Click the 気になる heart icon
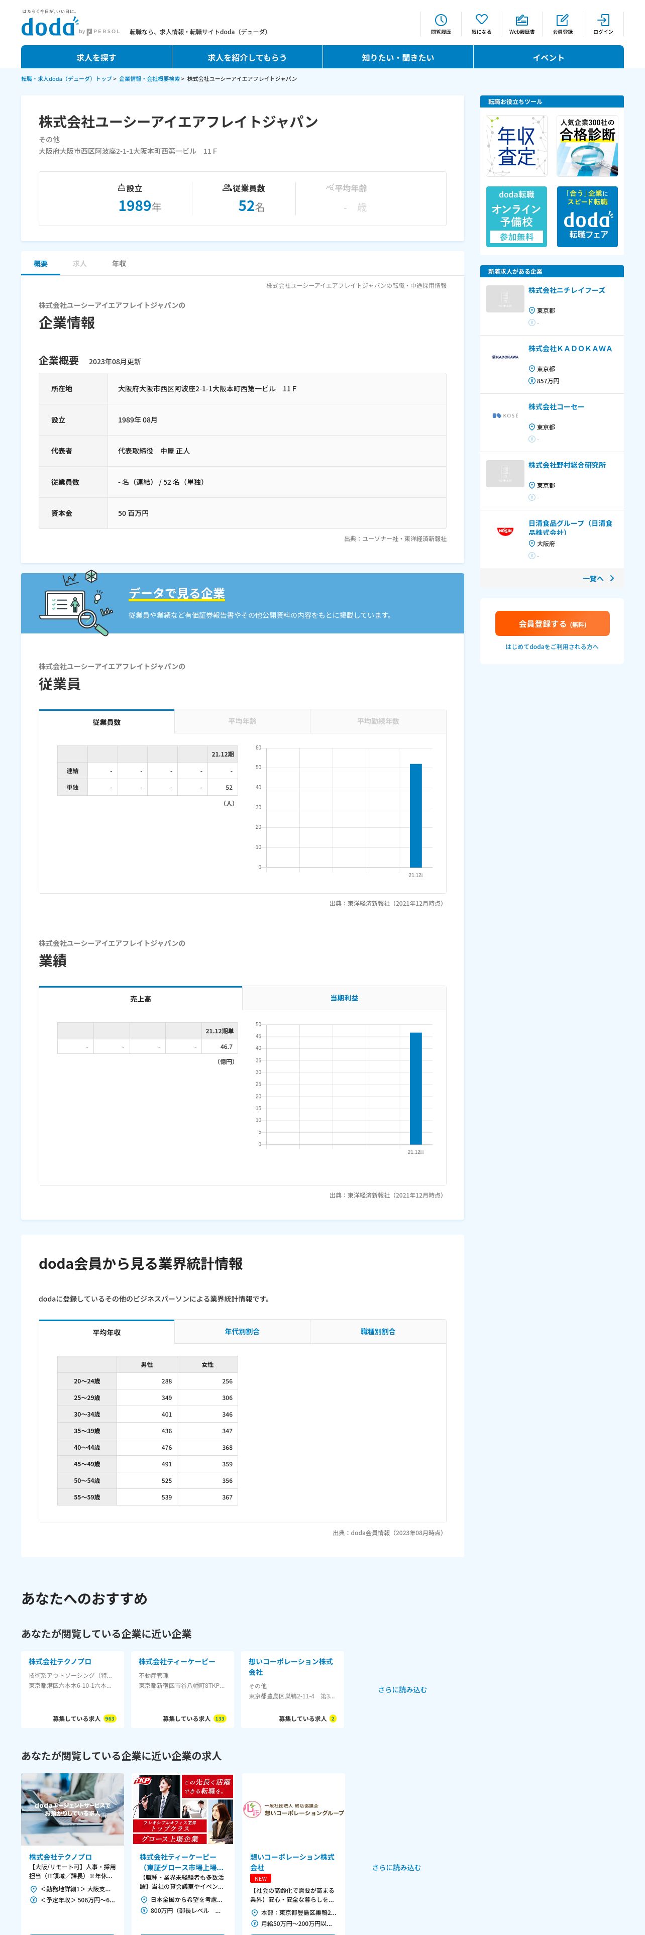The image size is (645, 1935). point(481,25)
